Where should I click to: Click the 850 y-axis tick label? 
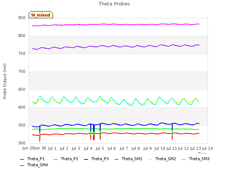point(22,18)
